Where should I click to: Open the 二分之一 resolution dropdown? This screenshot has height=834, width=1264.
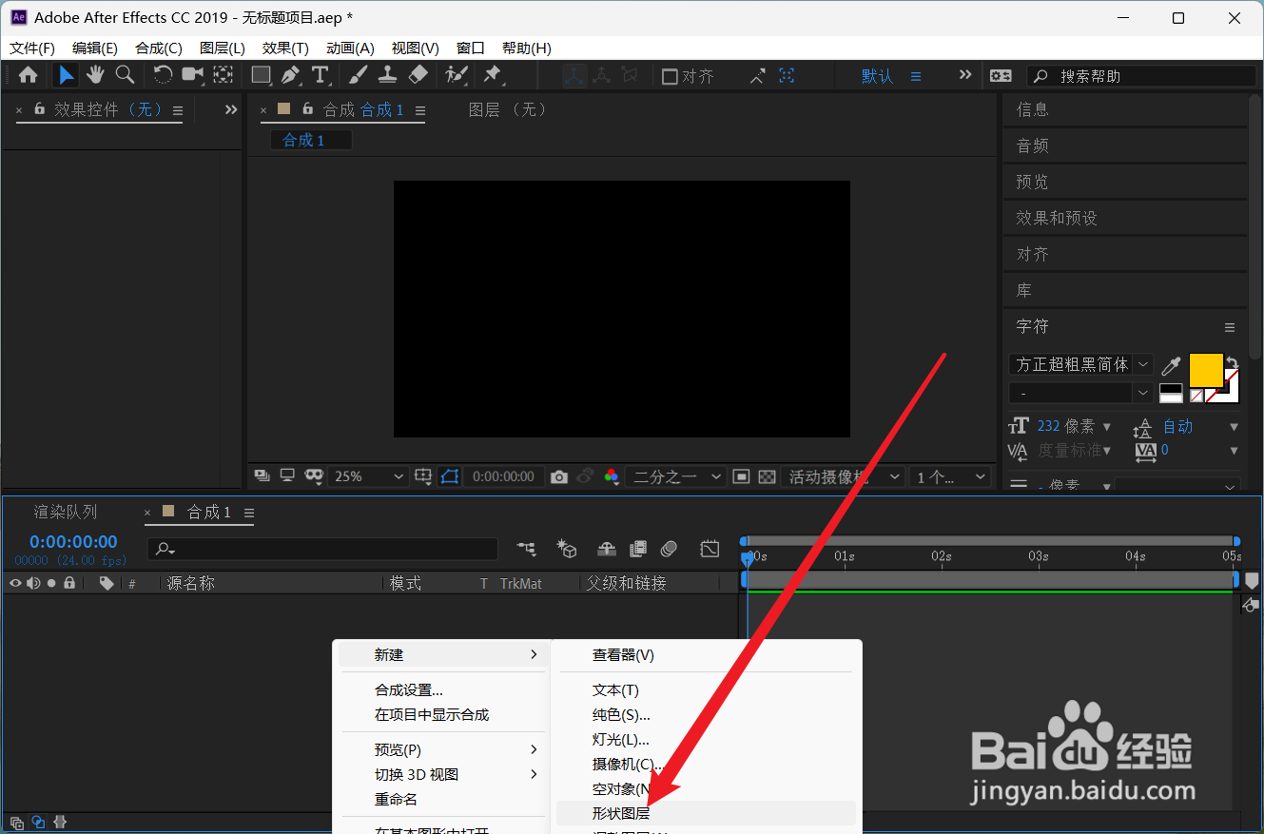coord(675,476)
